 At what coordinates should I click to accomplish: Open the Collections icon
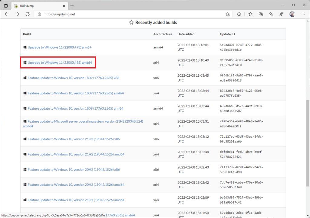(x=261, y=14)
